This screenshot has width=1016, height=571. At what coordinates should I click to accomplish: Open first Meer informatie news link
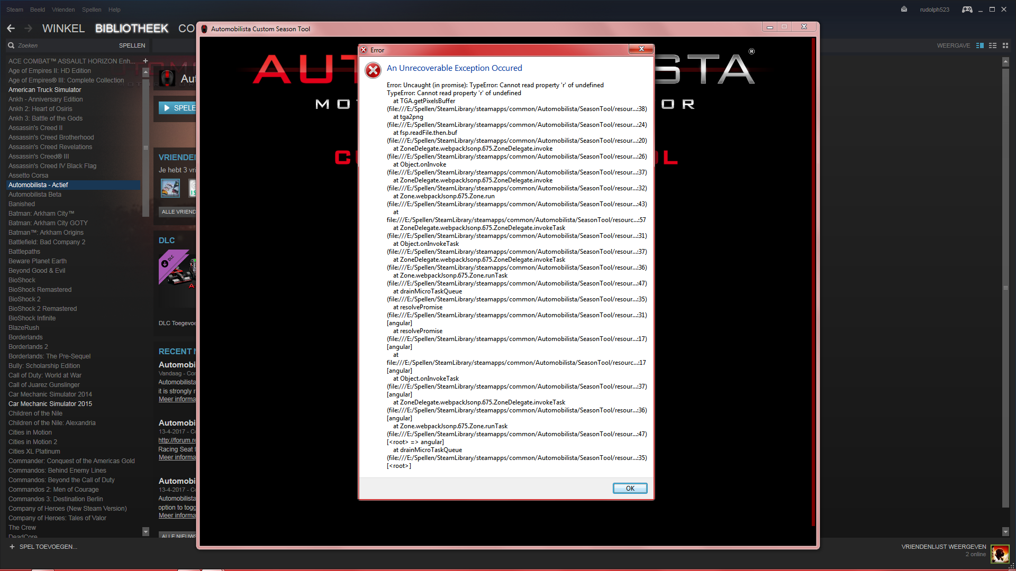click(177, 399)
